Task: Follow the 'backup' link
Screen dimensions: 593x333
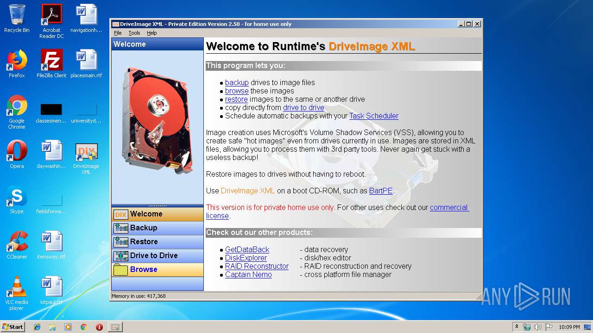Action: coord(237,83)
